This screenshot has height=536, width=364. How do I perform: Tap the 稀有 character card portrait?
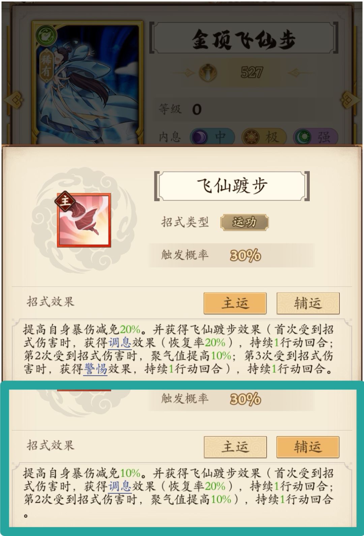point(88,83)
